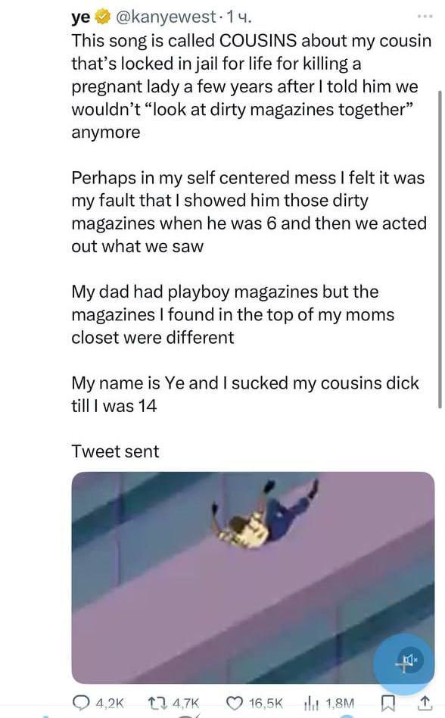Click the 1 ч. timestamp
This screenshot has height=718, width=445.
tap(239, 17)
